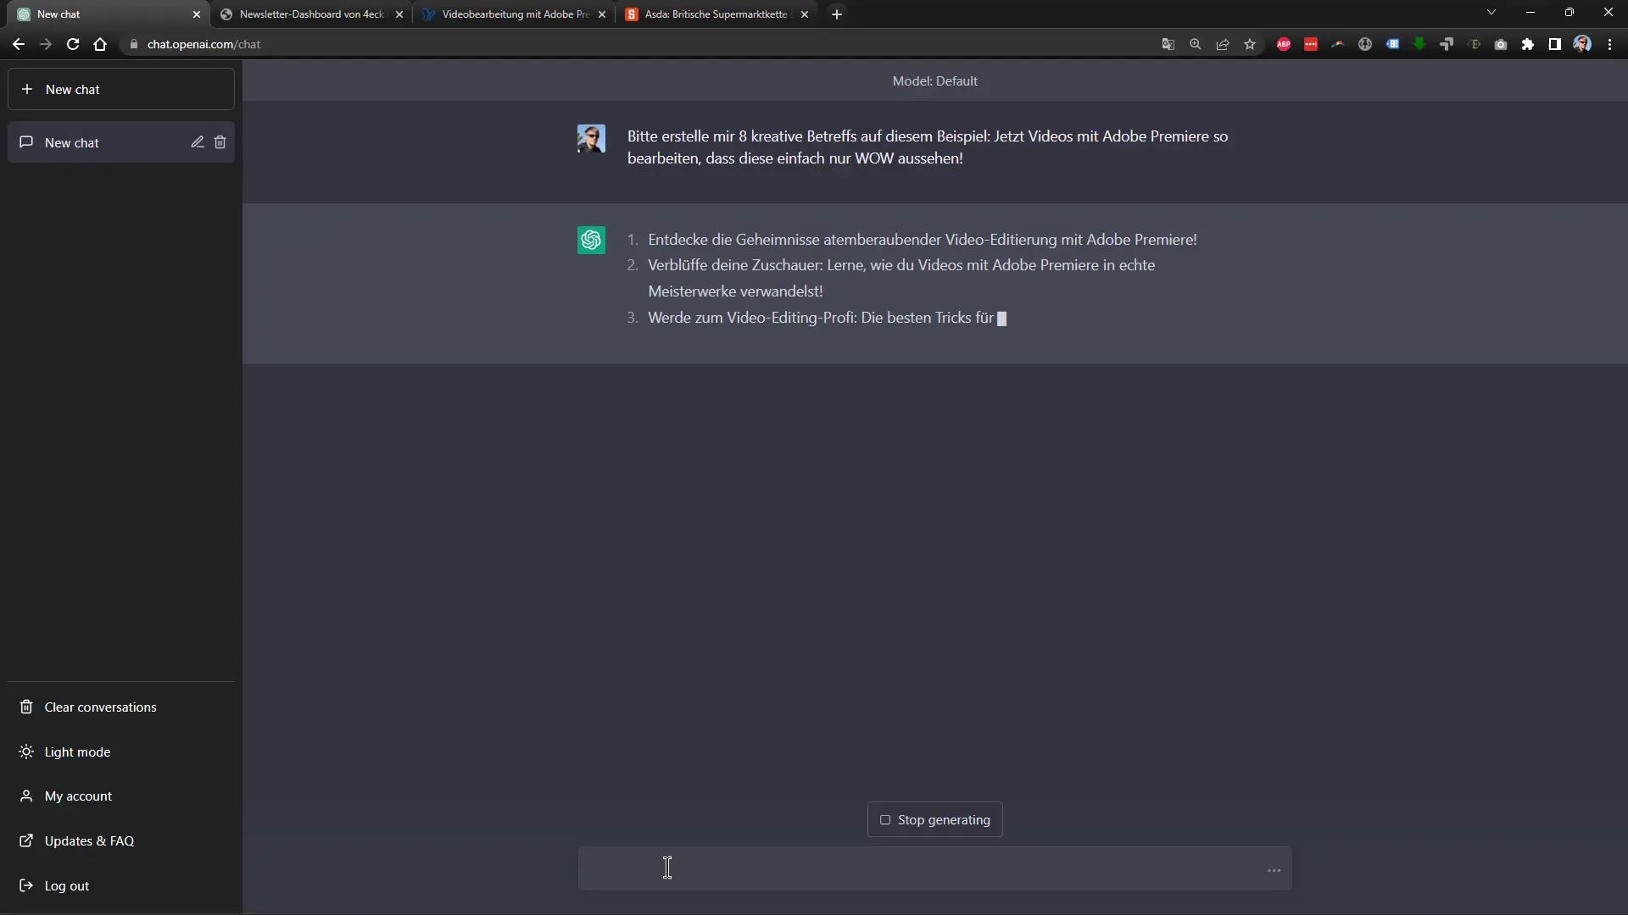Click the Clear conversations button
Screen dimensions: 1628x915
tap(101, 706)
